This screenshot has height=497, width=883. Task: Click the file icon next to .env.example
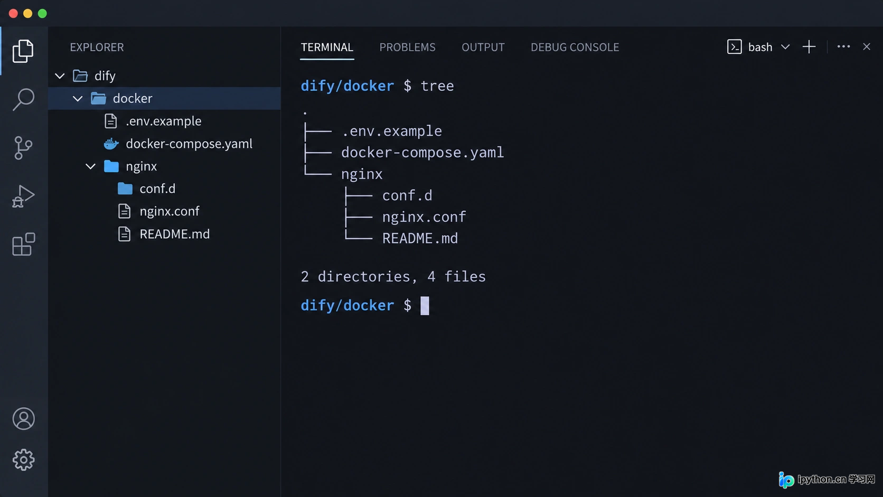[110, 121]
